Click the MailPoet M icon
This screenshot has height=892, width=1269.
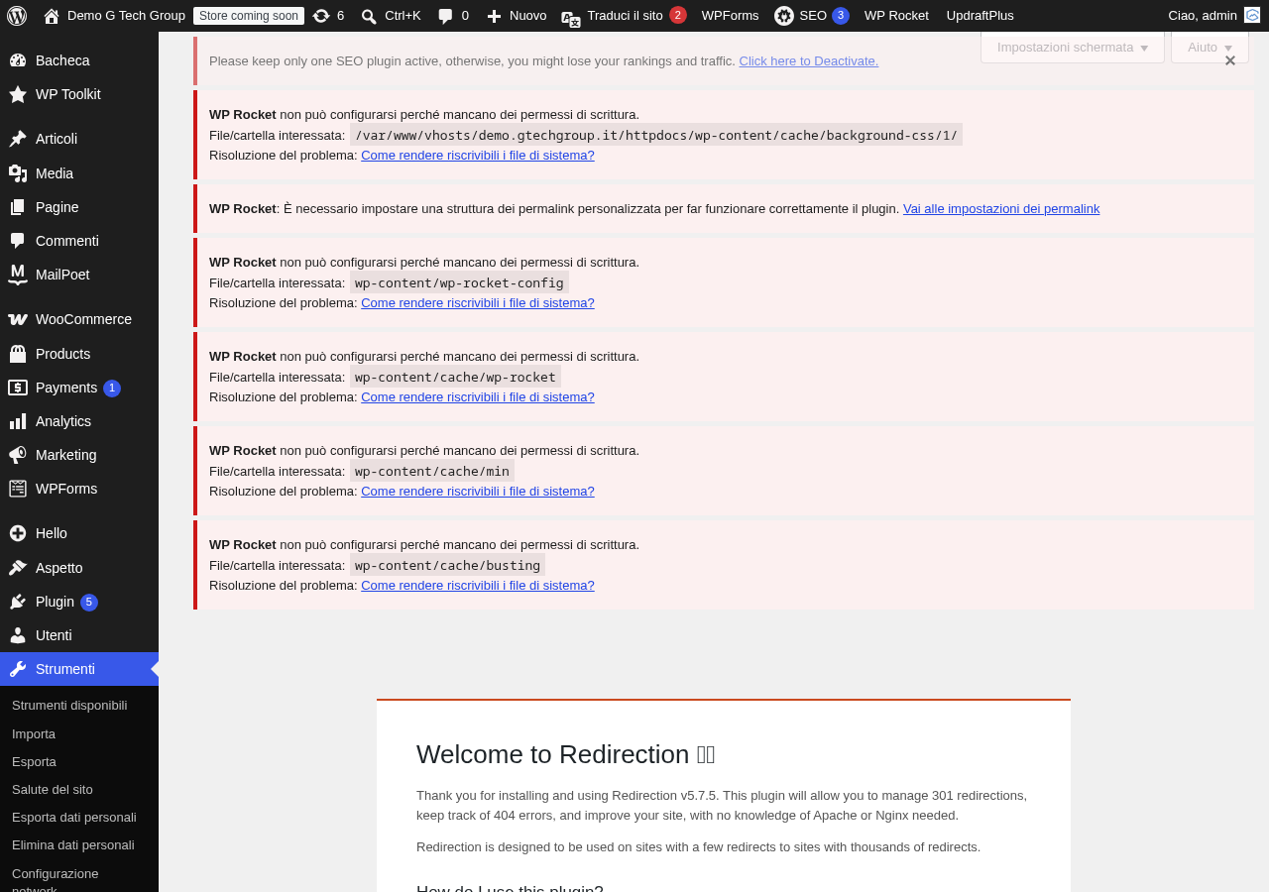[x=18, y=275]
